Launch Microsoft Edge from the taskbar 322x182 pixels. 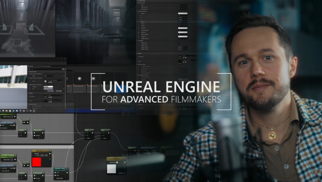[x=20, y=111]
